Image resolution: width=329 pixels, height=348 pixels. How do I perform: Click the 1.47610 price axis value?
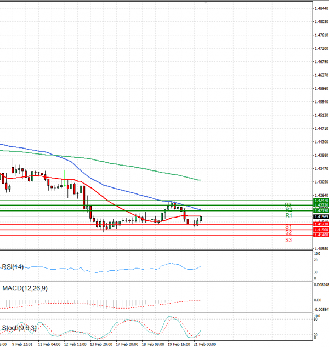321,35
